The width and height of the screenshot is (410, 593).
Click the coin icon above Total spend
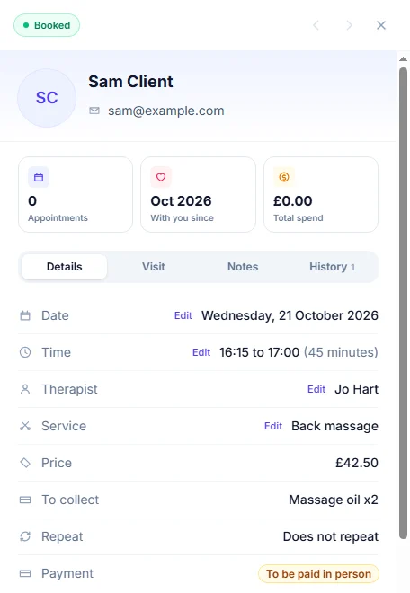tap(284, 177)
